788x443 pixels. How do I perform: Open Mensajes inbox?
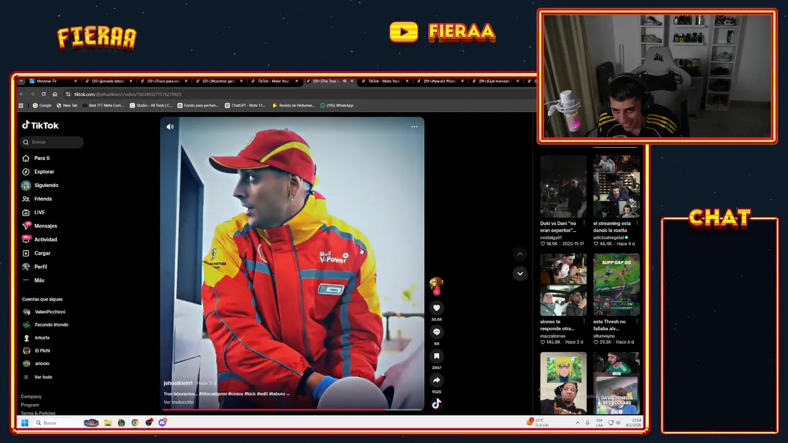click(x=39, y=226)
